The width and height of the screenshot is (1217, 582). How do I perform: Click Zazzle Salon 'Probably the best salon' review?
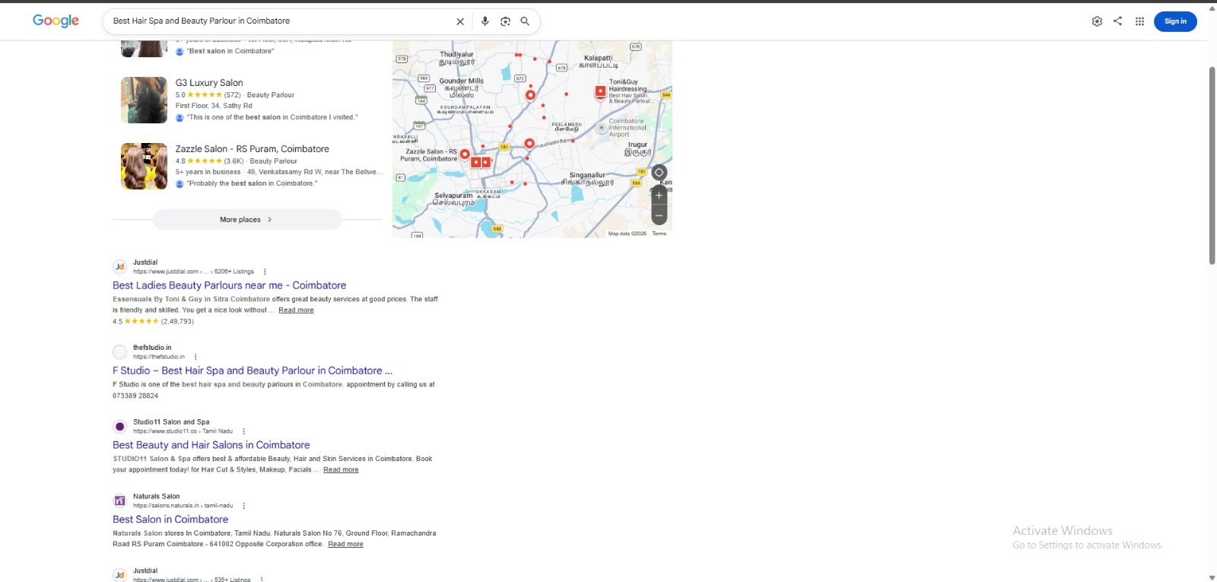click(252, 183)
